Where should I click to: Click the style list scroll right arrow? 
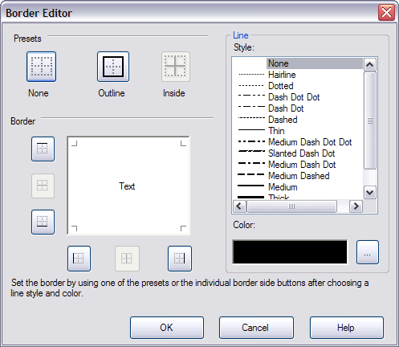tap(356, 206)
